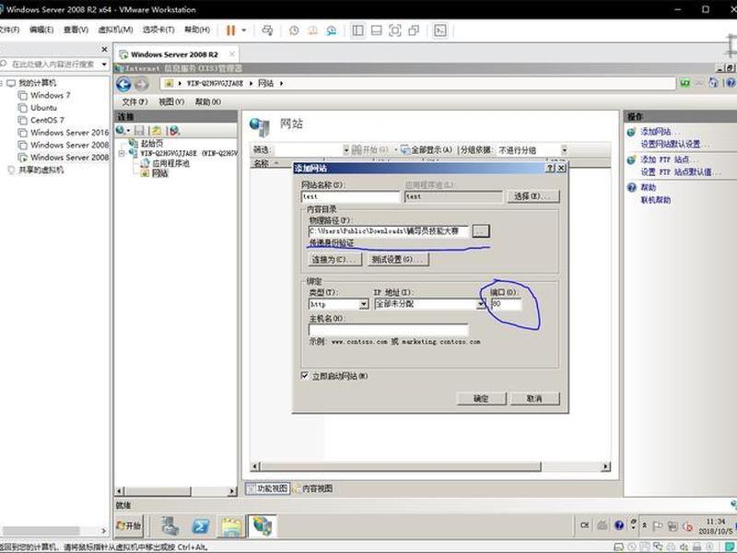Image resolution: width=737 pixels, height=553 pixels.
Task: Open the PowerShell icon in the guest taskbar
Action: (201, 525)
